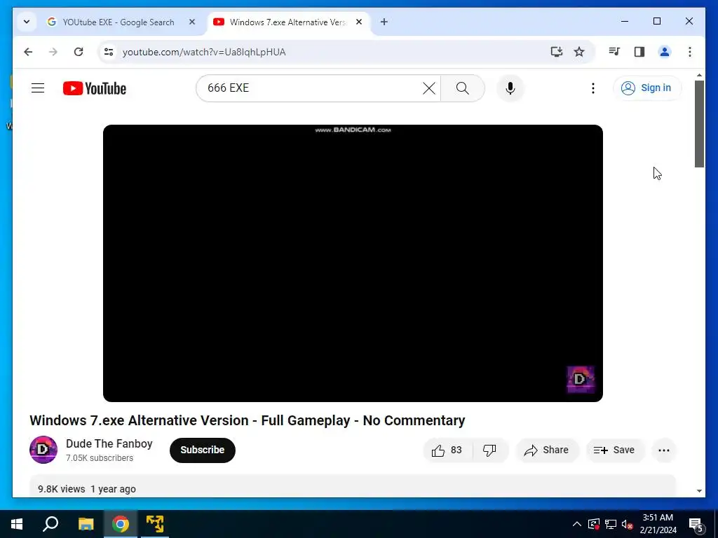The height and width of the screenshot is (538, 718).
Task: Select the Windows 7.exe Alternative Version tab
Action: 287,22
